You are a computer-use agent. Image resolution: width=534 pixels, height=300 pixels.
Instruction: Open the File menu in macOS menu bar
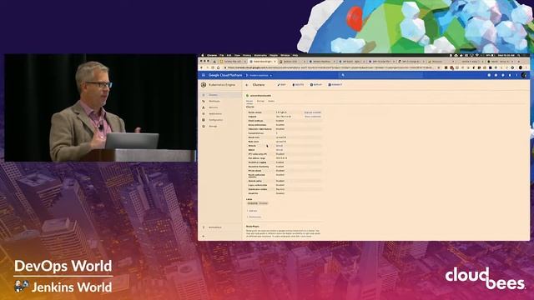(222, 55)
